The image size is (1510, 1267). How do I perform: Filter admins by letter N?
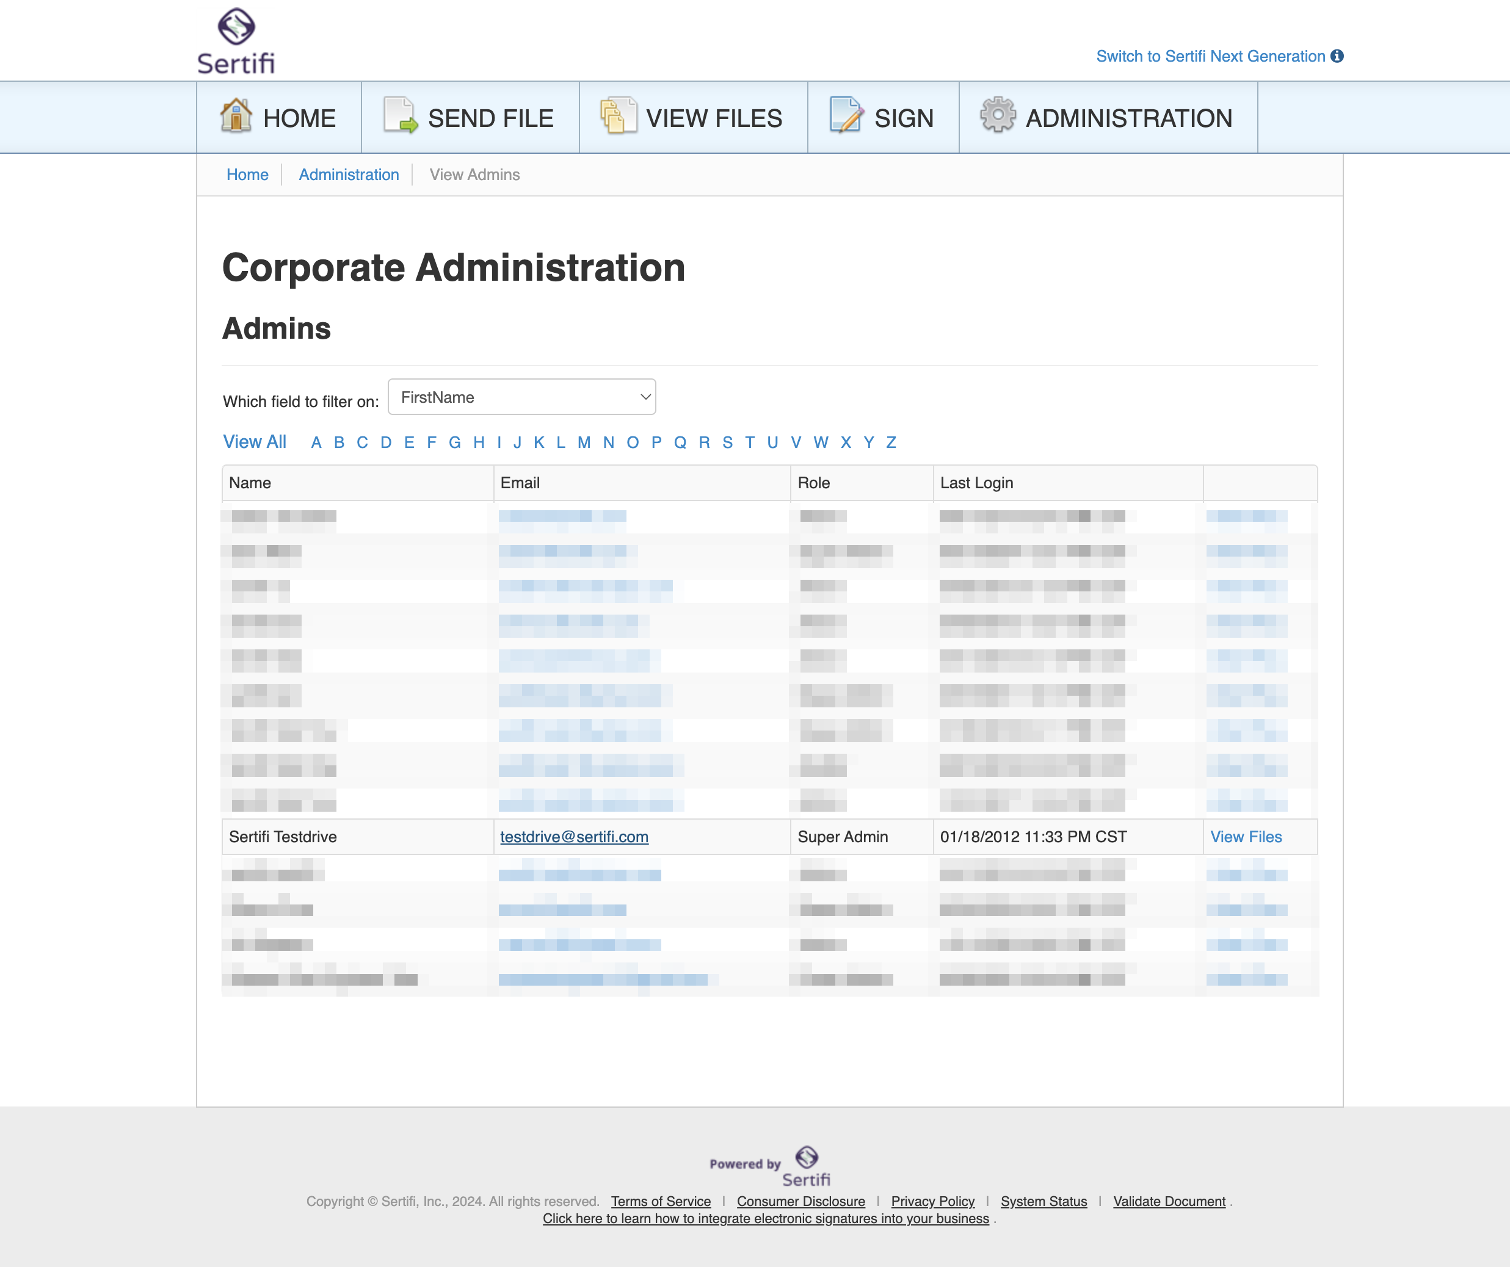tap(608, 442)
